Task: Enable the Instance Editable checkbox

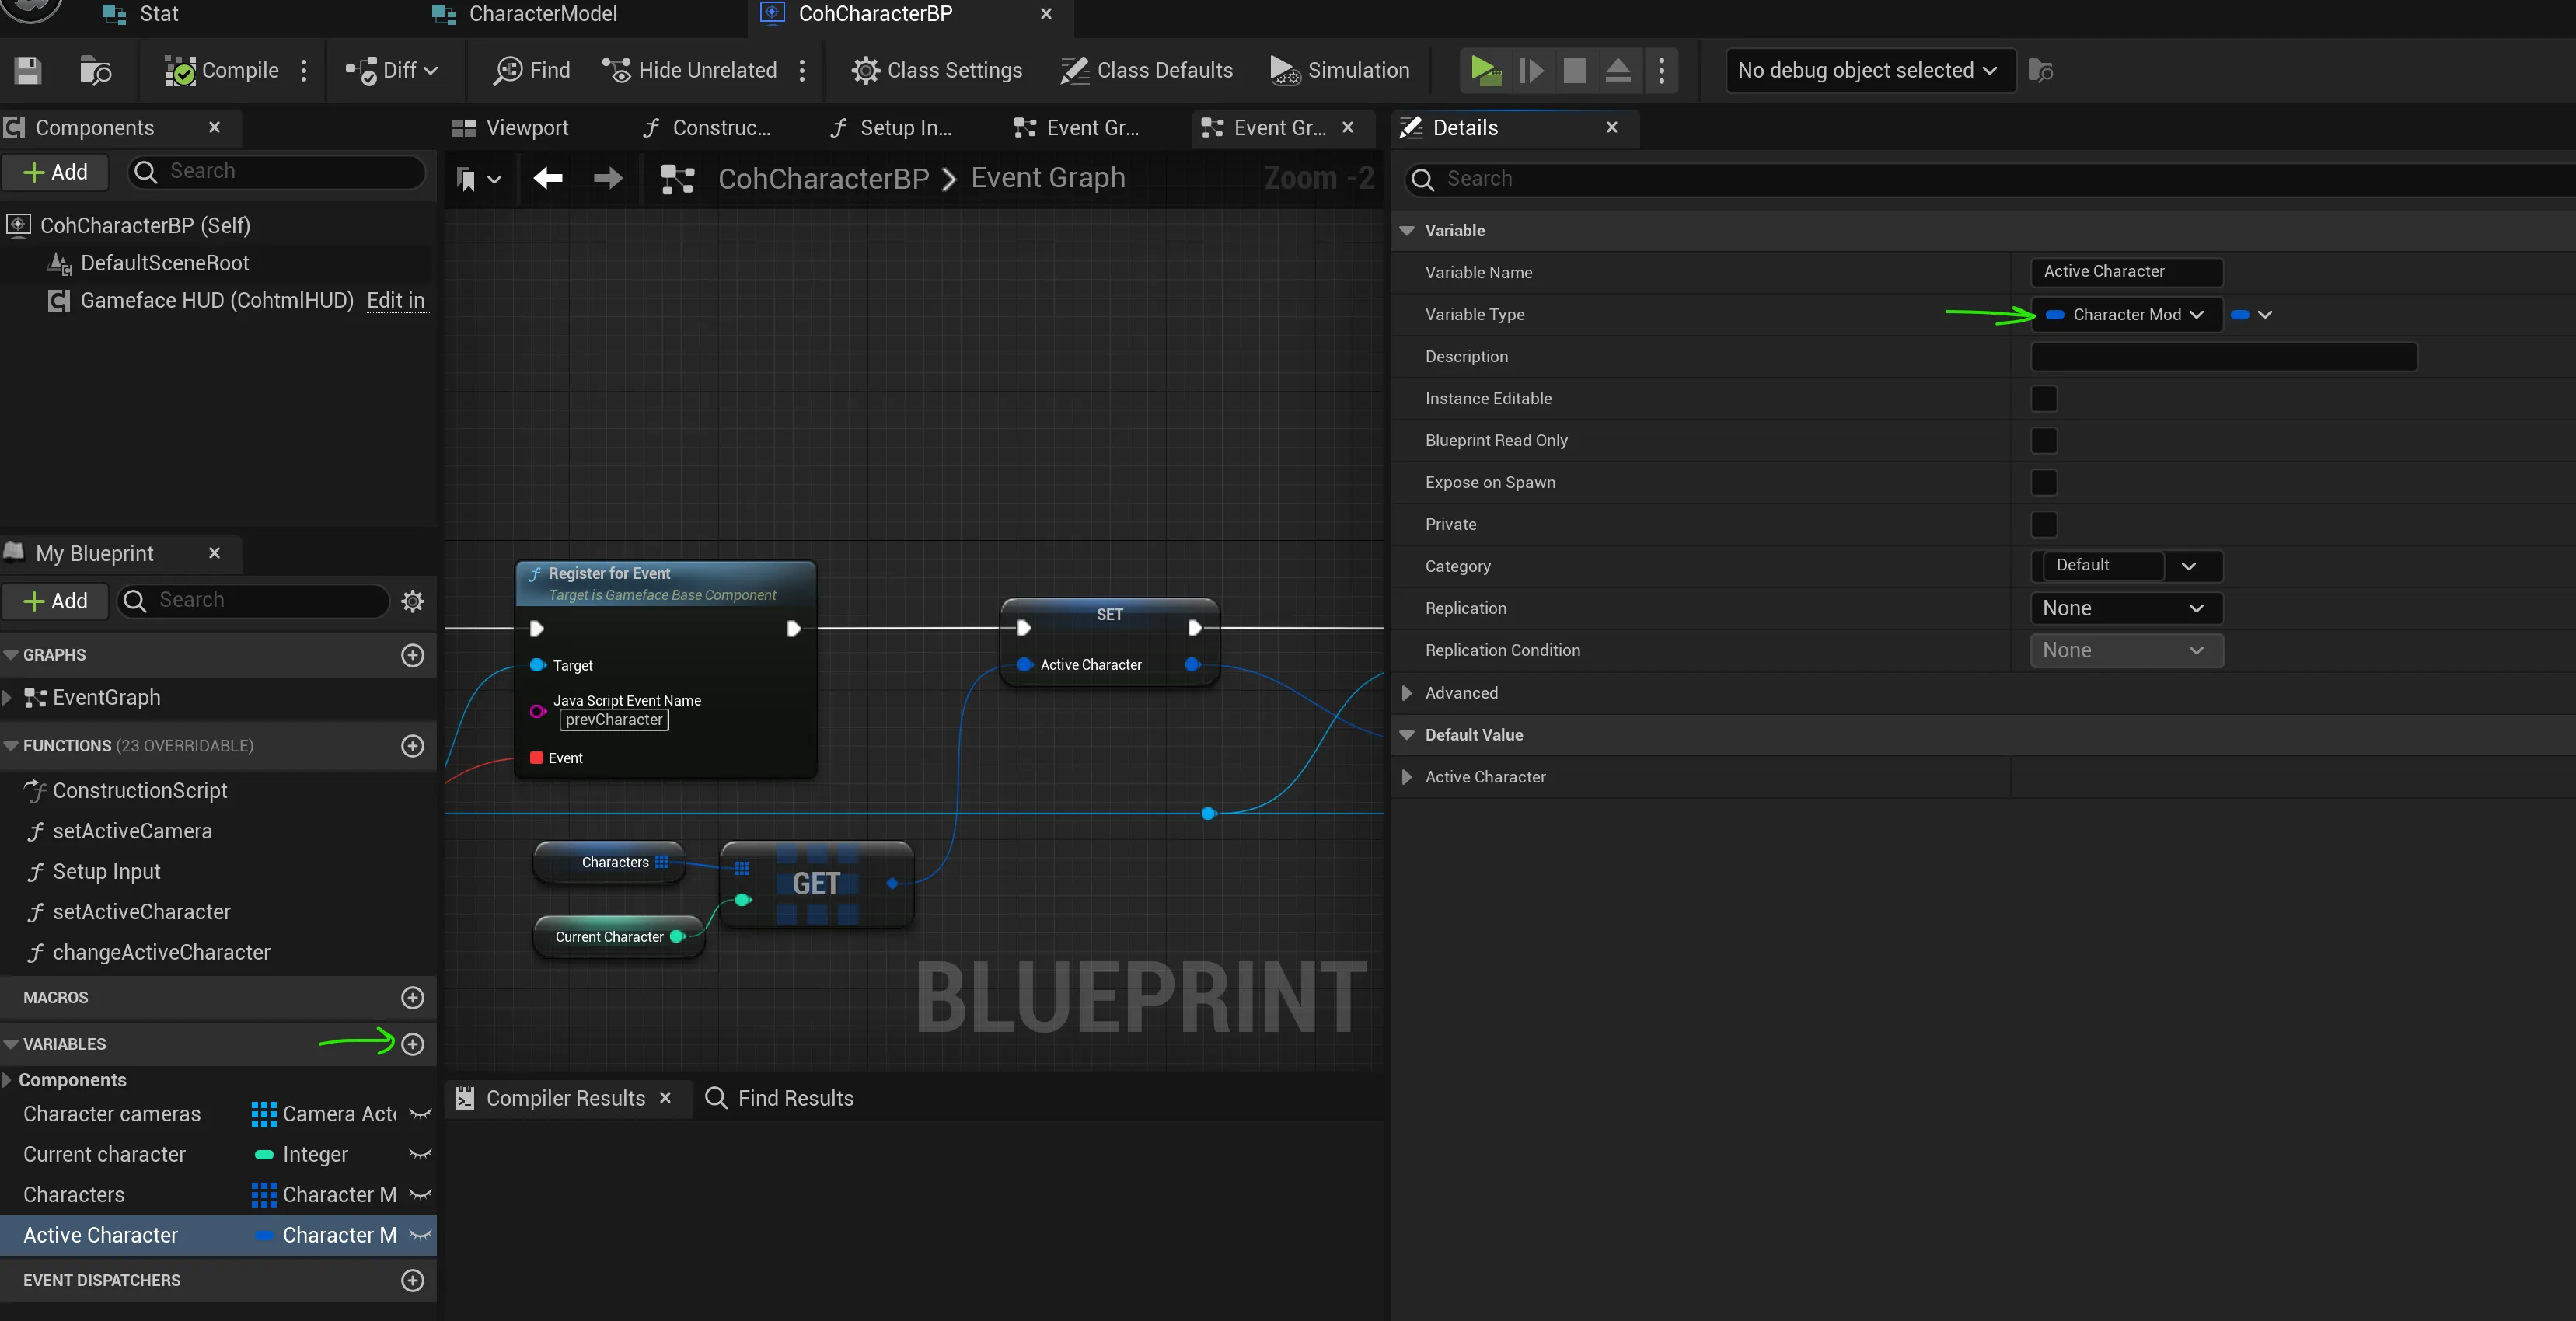Action: [x=2044, y=399]
